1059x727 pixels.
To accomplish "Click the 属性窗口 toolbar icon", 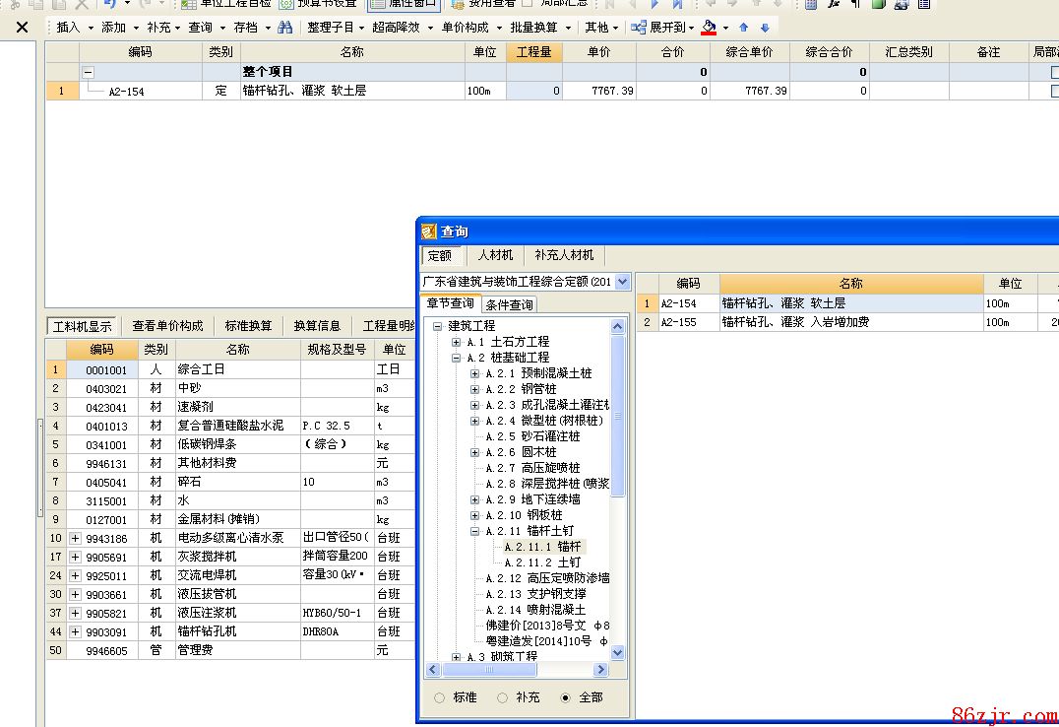I will [378, 3].
